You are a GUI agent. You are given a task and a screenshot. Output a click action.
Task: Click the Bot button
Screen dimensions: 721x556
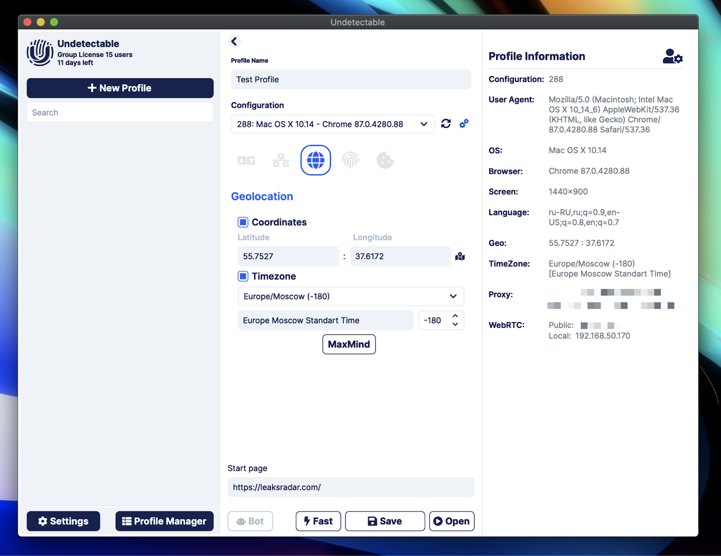click(250, 521)
